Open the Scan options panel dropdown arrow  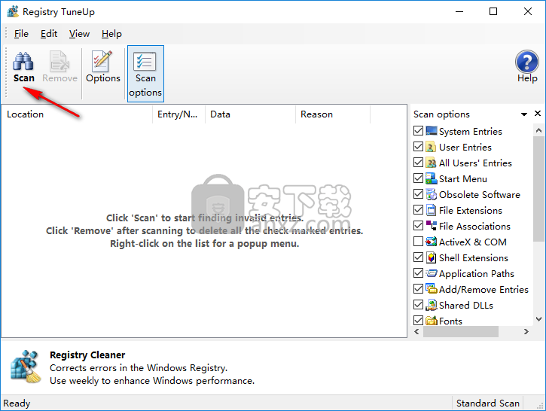coord(523,114)
